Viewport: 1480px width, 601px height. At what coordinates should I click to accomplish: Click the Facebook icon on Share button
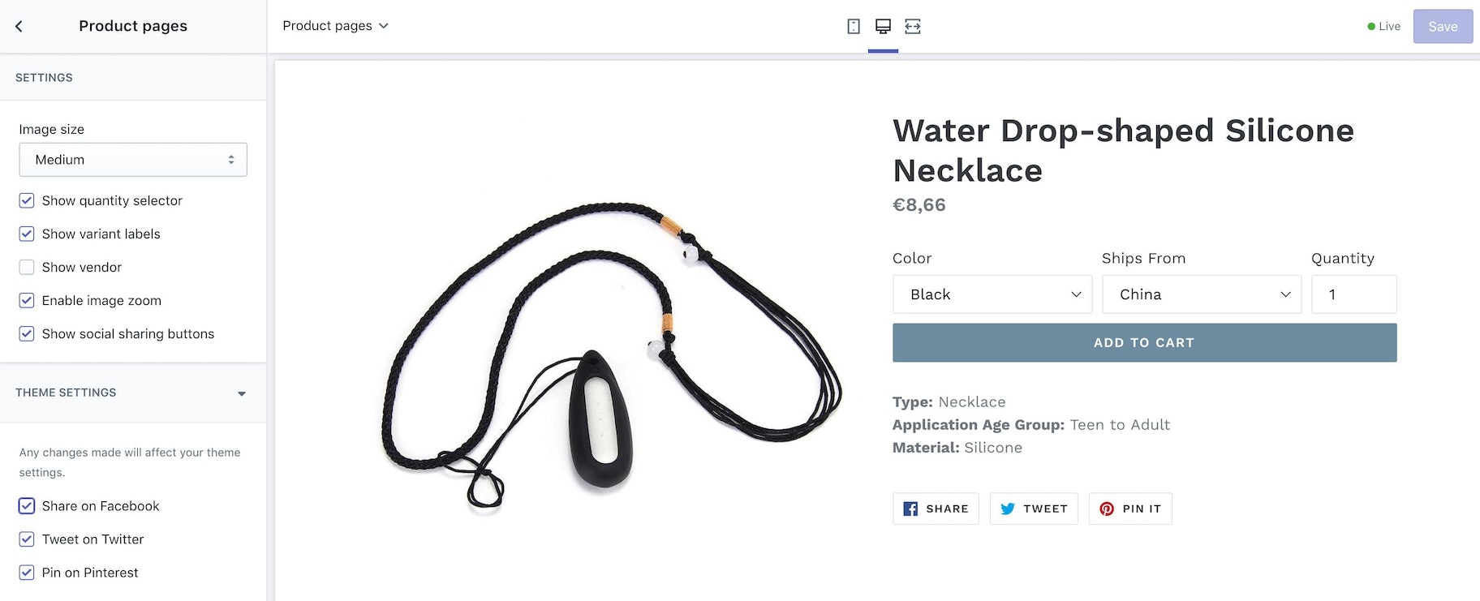pyautogui.click(x=910, y=509)
